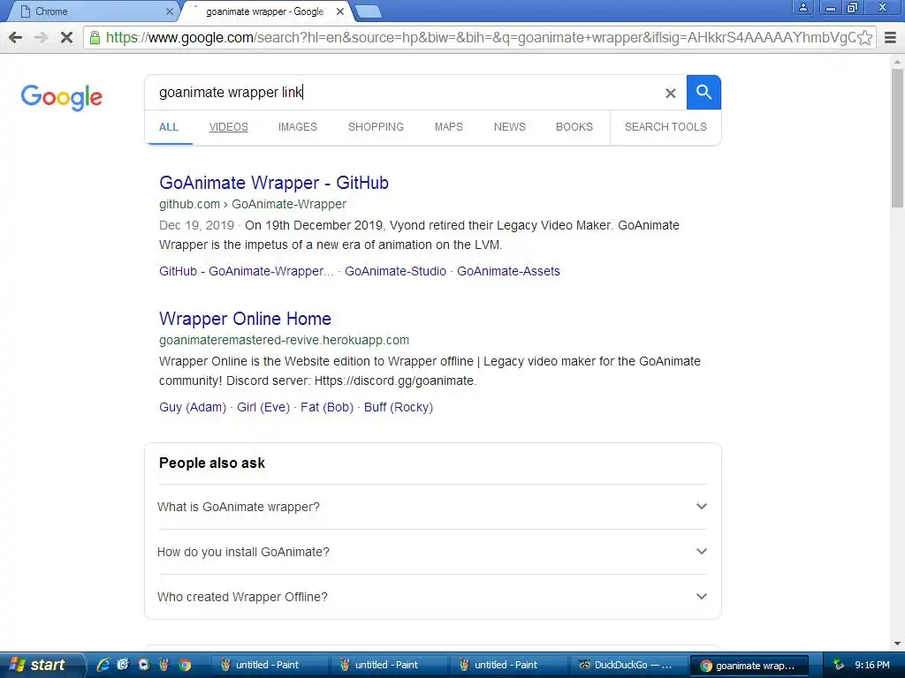Click the scrollbar down arrow

[x=898, y=644]
